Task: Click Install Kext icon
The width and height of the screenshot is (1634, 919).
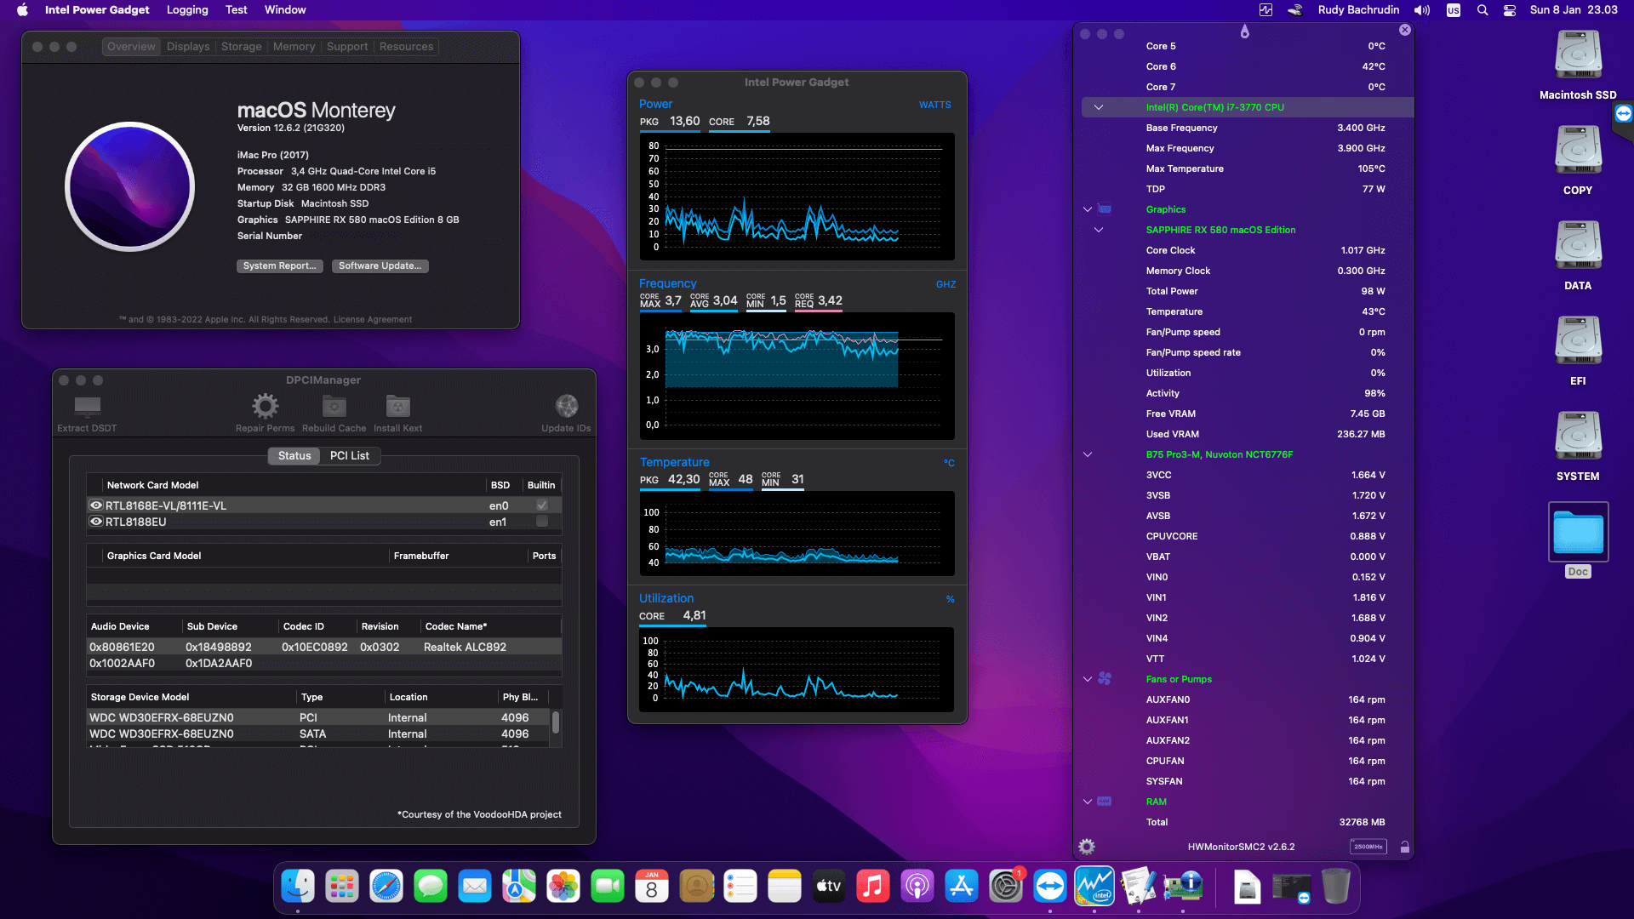Action: (397, 406)
